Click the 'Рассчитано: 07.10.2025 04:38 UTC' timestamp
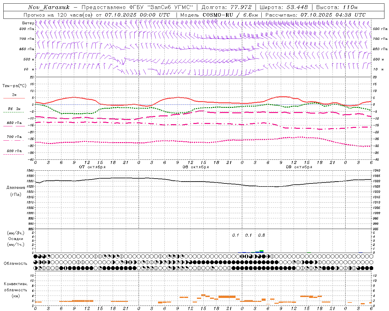The width and height of the screenshot is (389, 311). tap(315, 15)
